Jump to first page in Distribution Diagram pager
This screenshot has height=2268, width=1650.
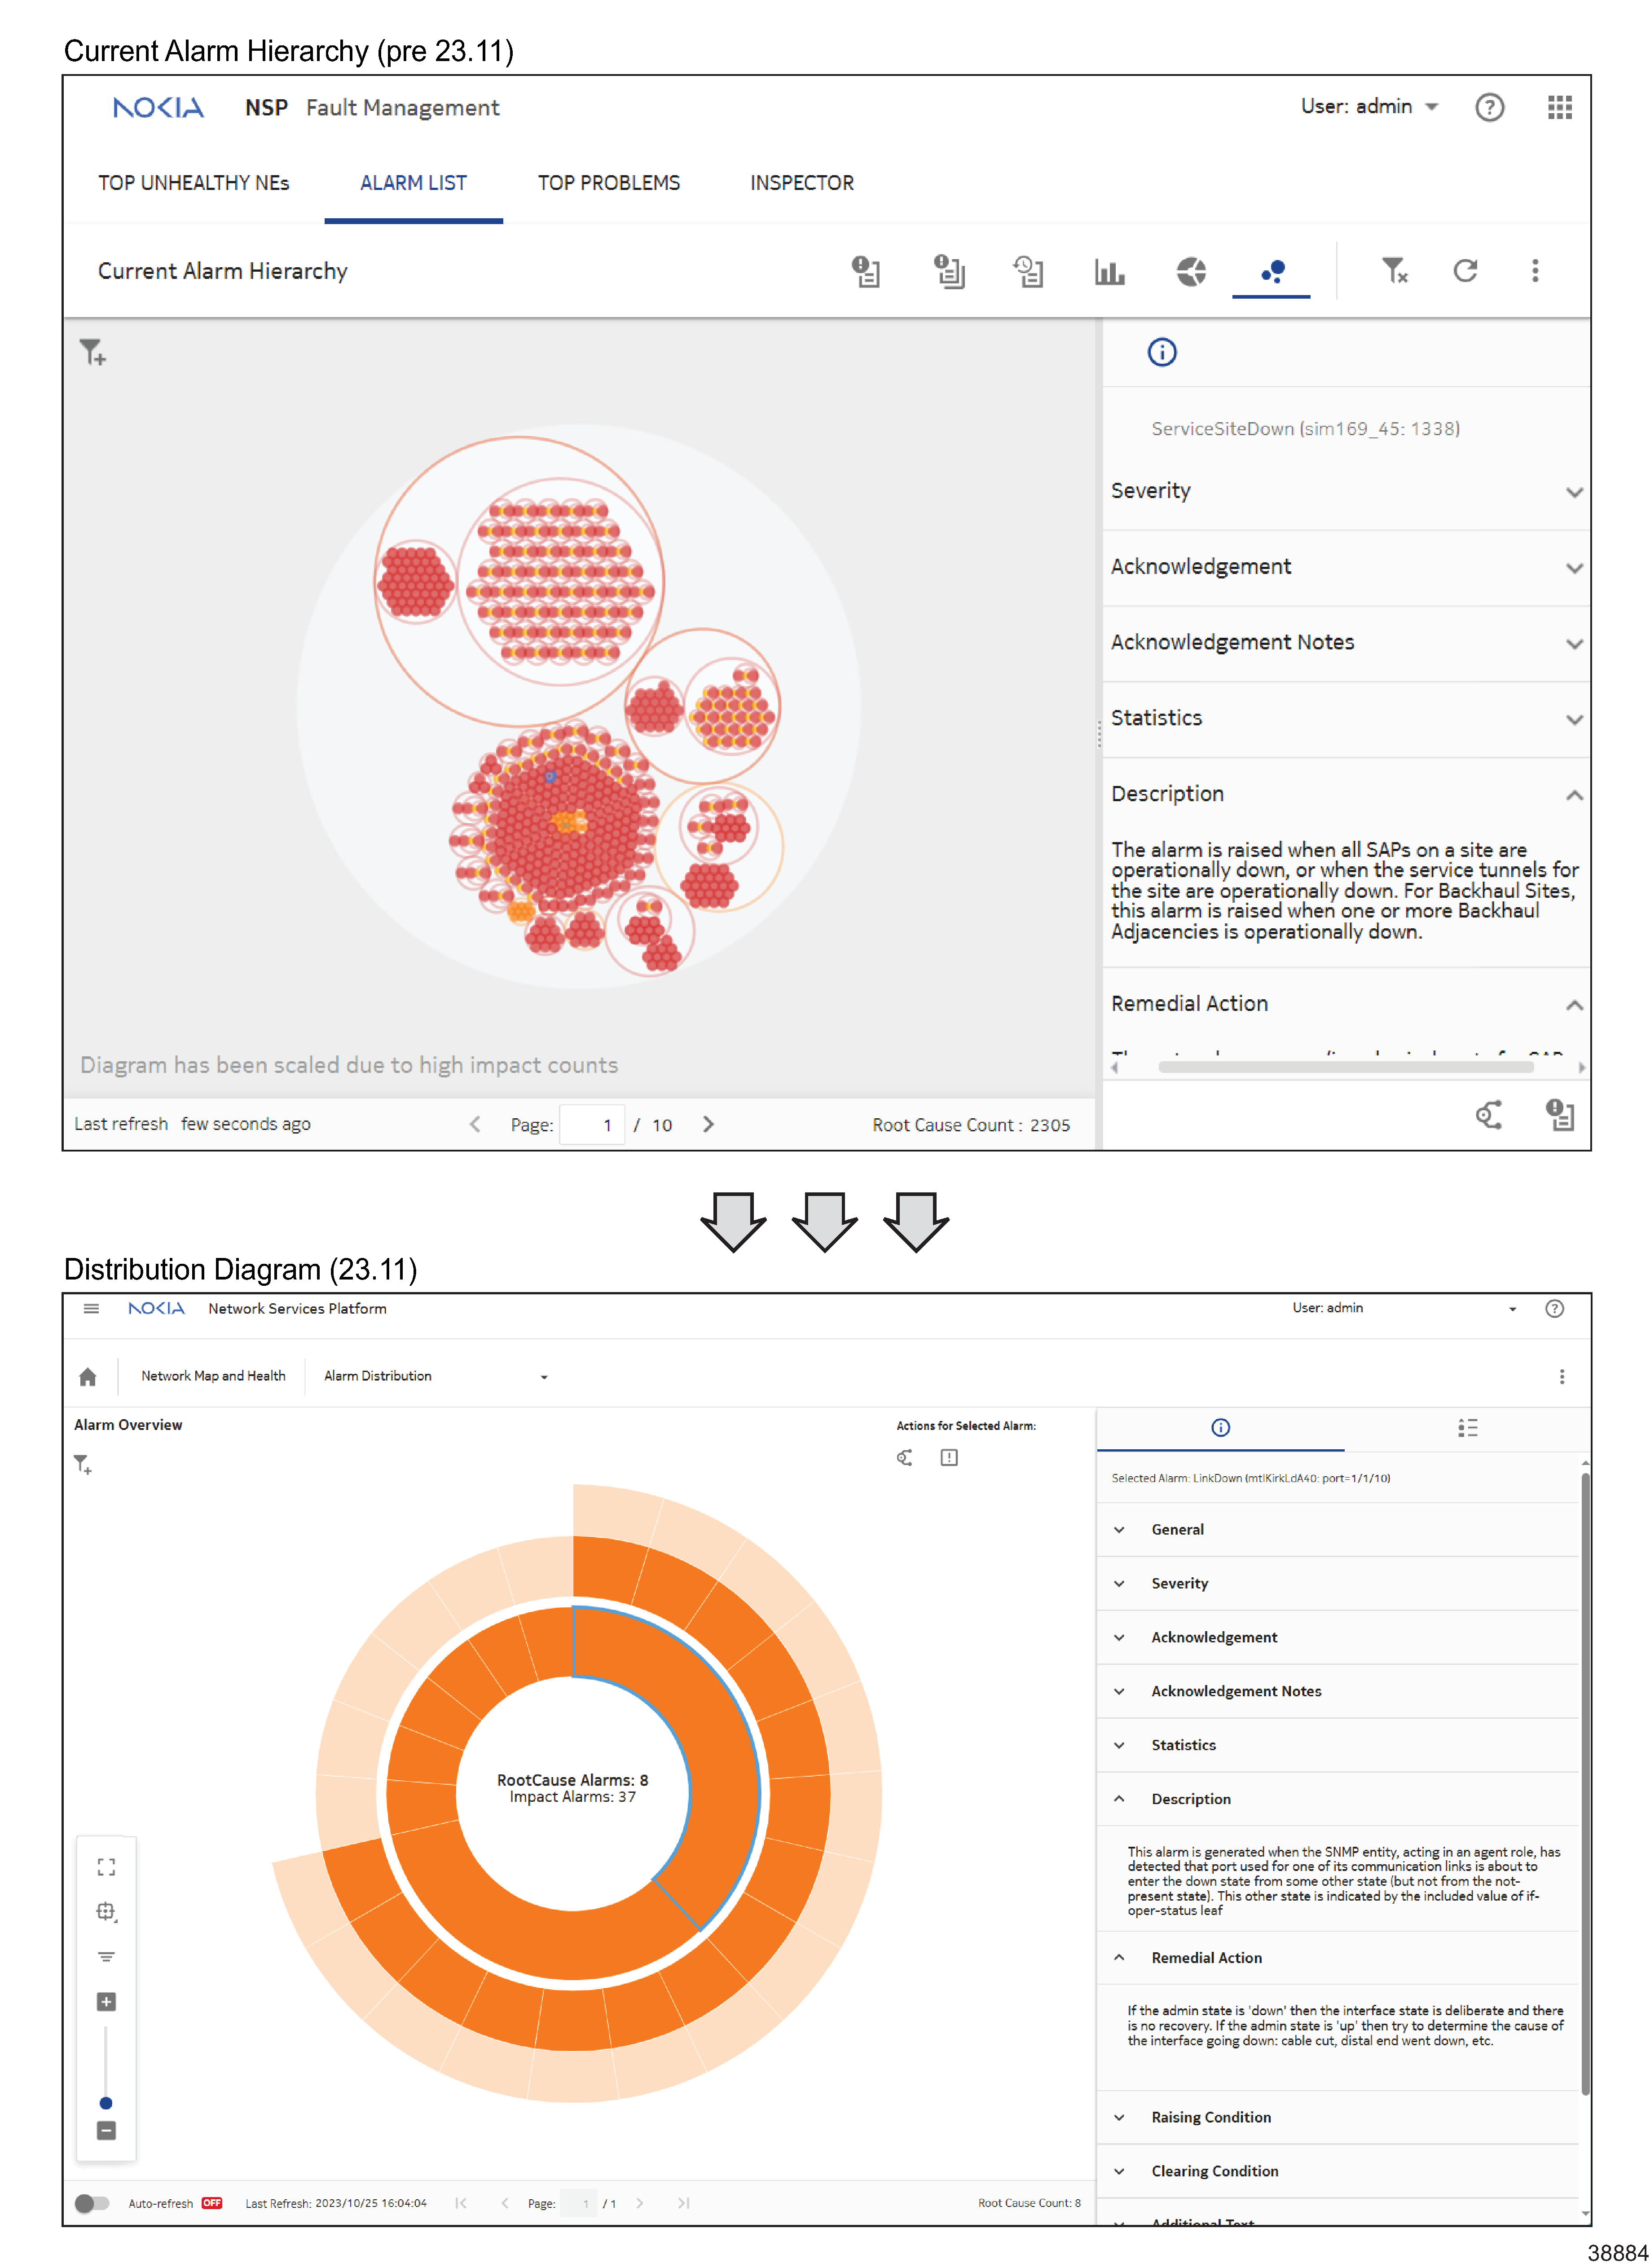460,2203
